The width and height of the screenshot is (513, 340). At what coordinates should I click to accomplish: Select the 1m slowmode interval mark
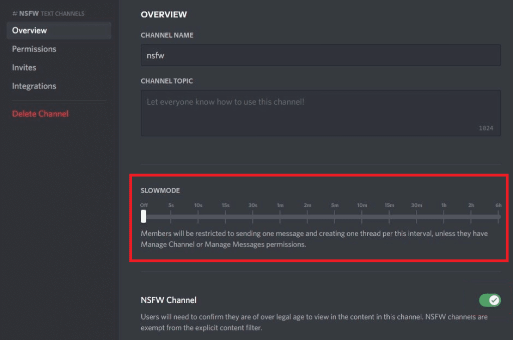[x=280, y=216]
